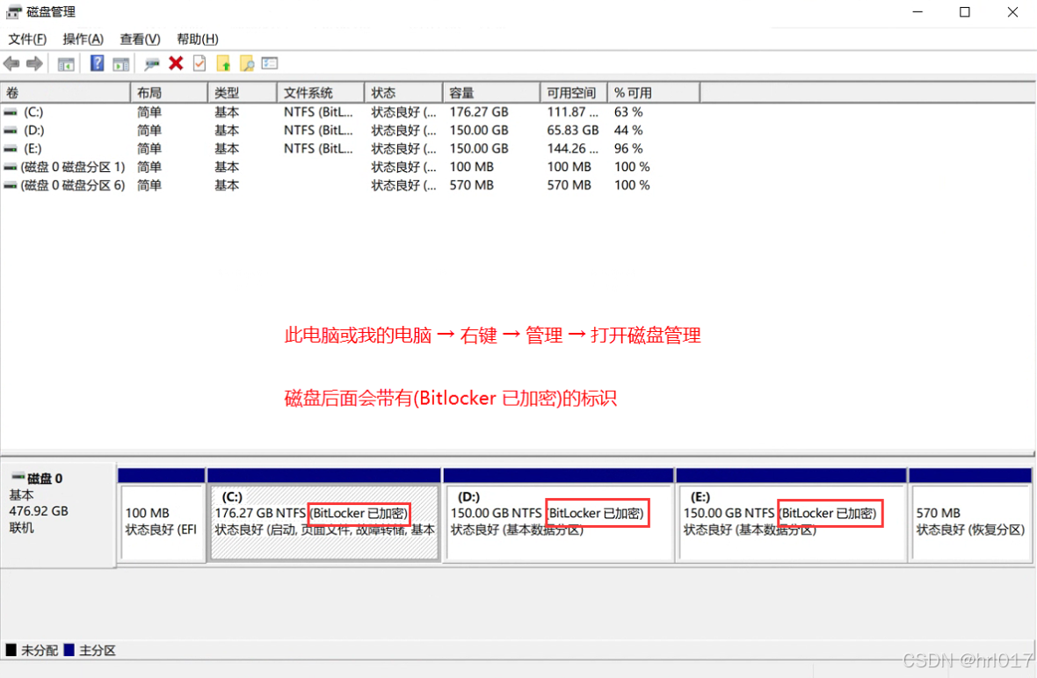The width and height of the screenshot is (1037, 678).
Task: Select the (C:) partition block in disk map
Action: (324, 523)
